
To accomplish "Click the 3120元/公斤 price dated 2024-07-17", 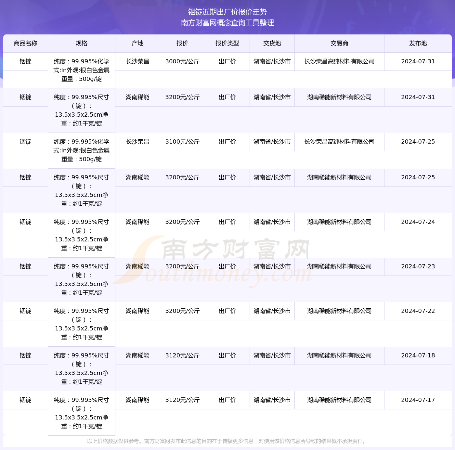I will pos(183,400).
